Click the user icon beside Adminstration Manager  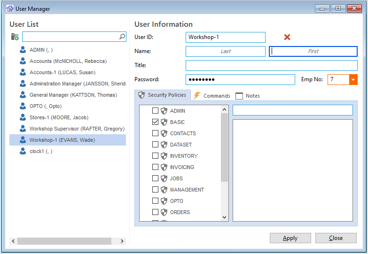pos(23,84)
